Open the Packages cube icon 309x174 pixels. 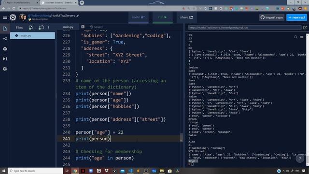pos(5,49)
